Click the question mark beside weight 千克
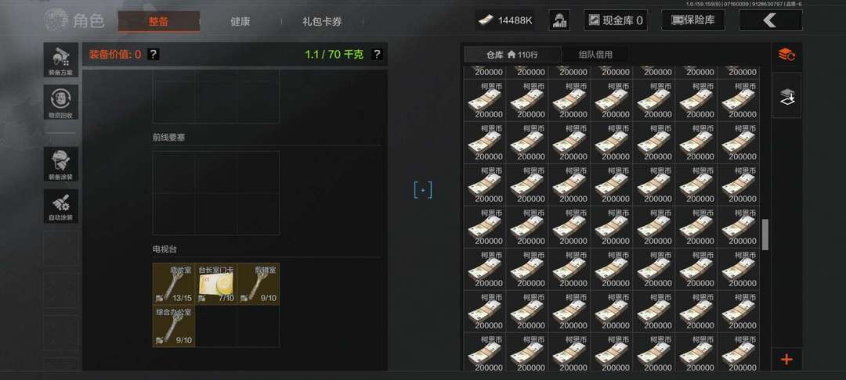This screenshot has height=380, width=846. tap(377, 55)
